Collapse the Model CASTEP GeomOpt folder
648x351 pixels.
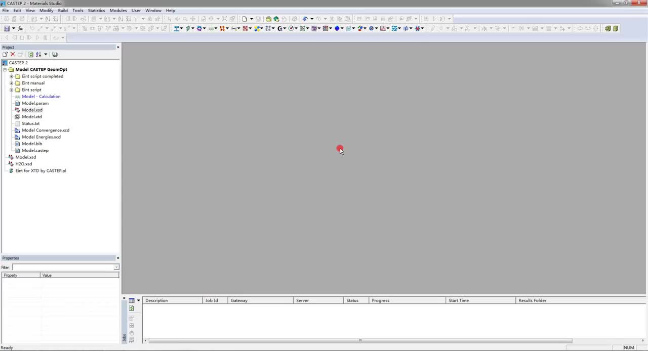(x=5, y=69)
